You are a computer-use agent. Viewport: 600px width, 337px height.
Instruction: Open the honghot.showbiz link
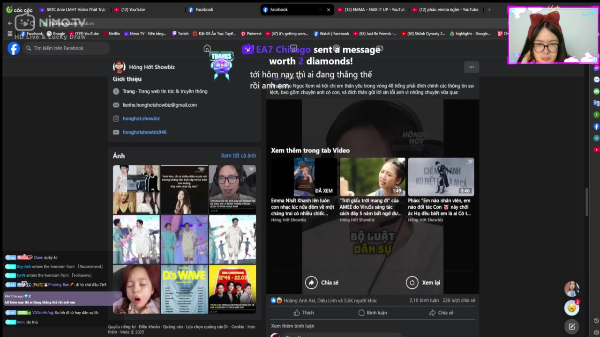click(141, 118)
